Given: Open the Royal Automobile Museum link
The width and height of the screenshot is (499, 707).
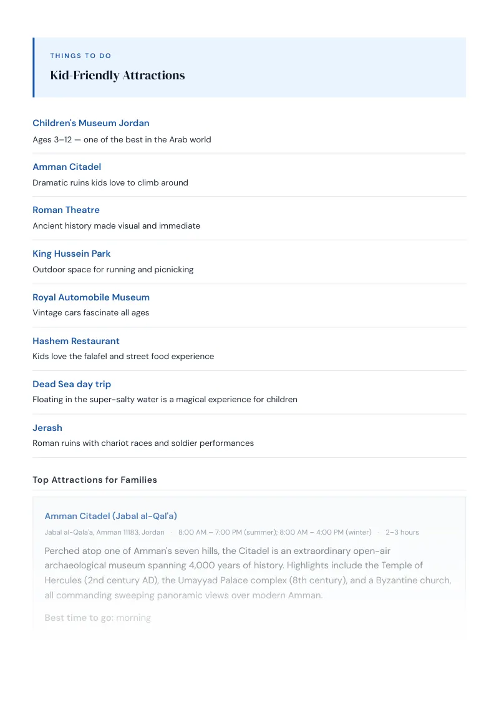Looking at the screenshot, I should pos(91,297).
